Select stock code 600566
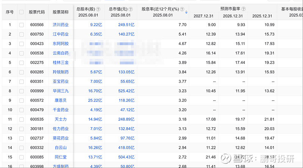 click(x=37, y=25)
